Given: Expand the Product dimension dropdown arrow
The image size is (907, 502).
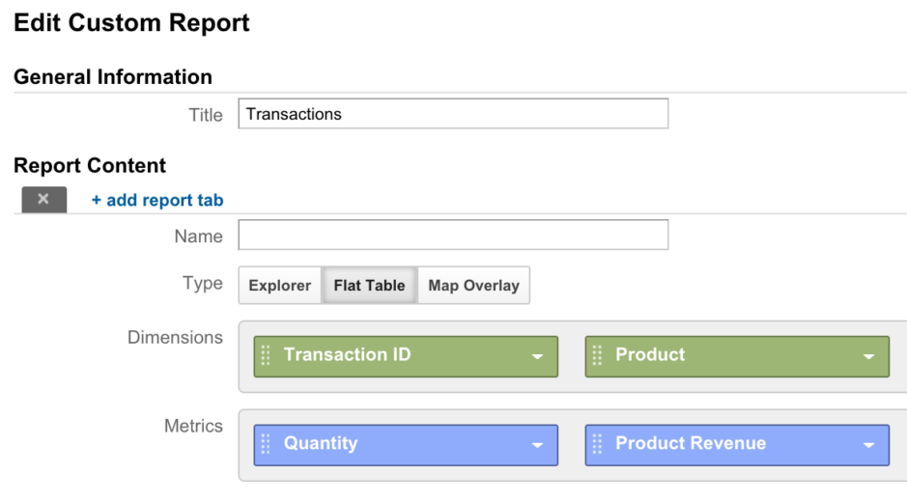Looking at the screenshot, I should pos(868,357).
